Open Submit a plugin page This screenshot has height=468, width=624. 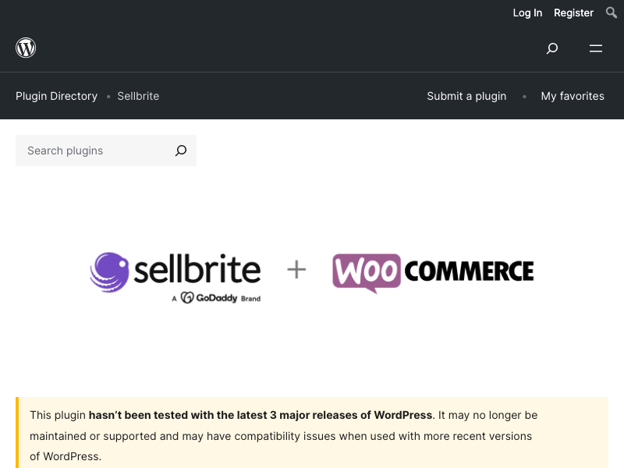(466, 96)
